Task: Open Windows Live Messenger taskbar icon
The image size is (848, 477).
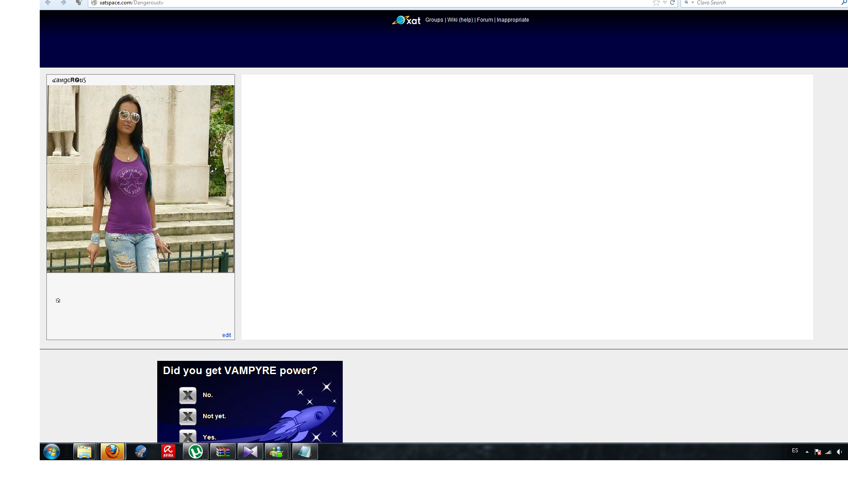Action: click(x=277, y=452)
